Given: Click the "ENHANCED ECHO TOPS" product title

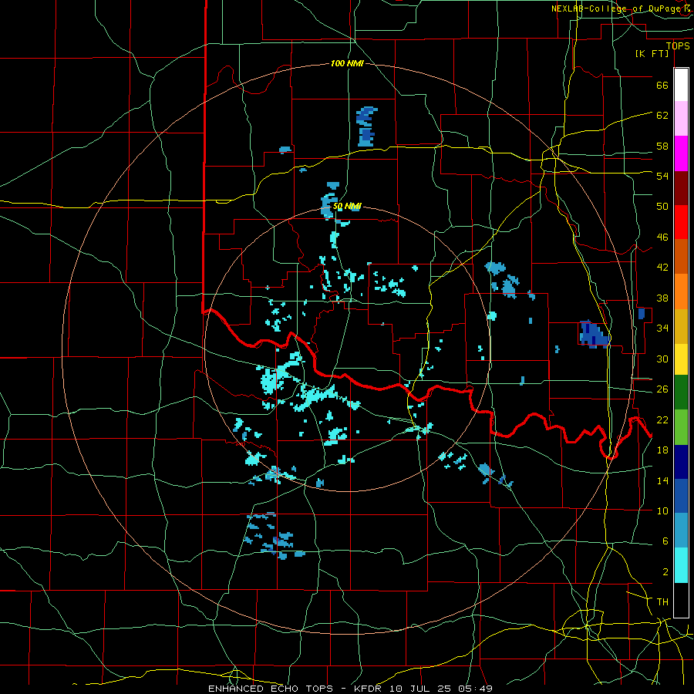Looking at the screenshot, I should 271,689.
